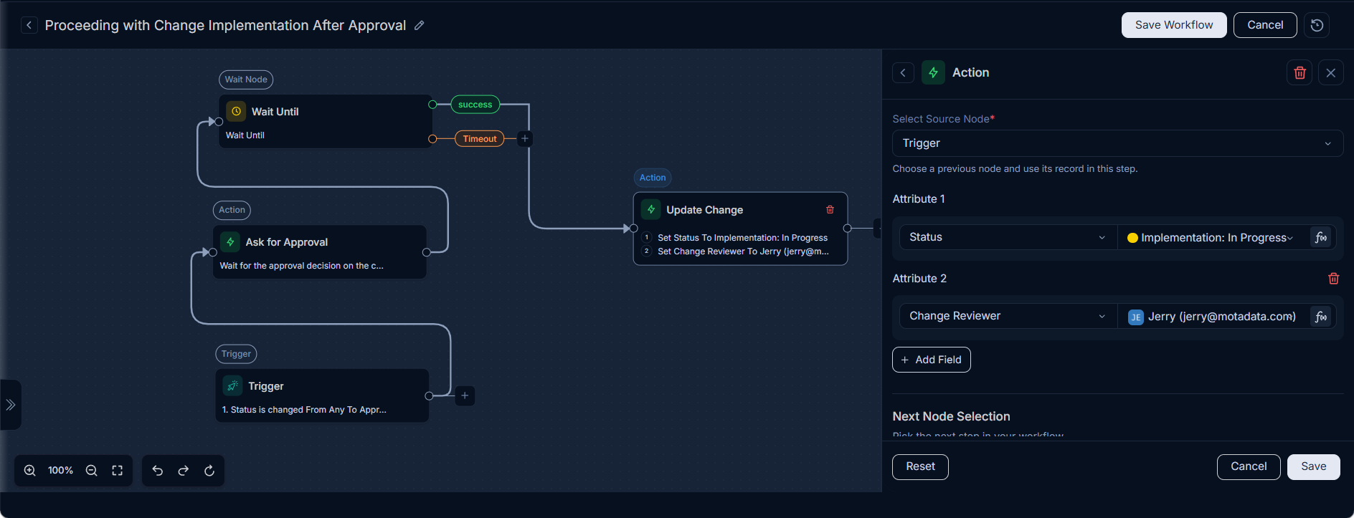Click workflow title text
This screenshot has height=518, width=1354.
pos(225,25)
